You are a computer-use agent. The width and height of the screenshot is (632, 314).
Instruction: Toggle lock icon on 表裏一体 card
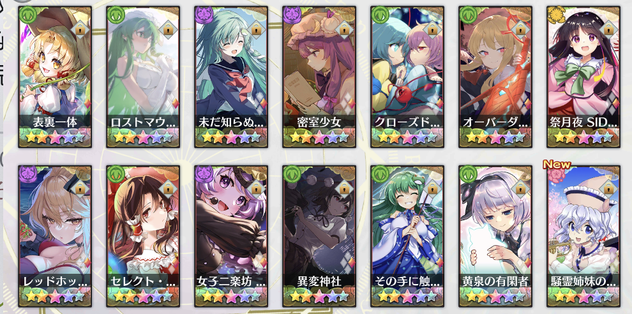(x=79, y=28)
